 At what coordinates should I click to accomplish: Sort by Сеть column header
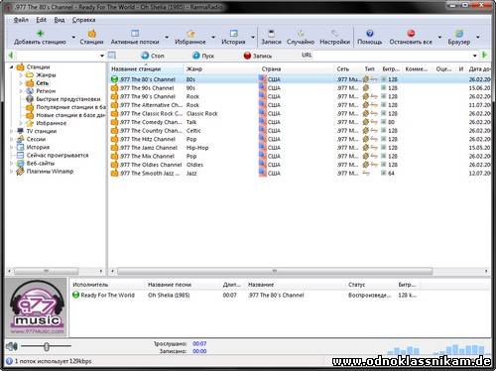coord(348,68)
